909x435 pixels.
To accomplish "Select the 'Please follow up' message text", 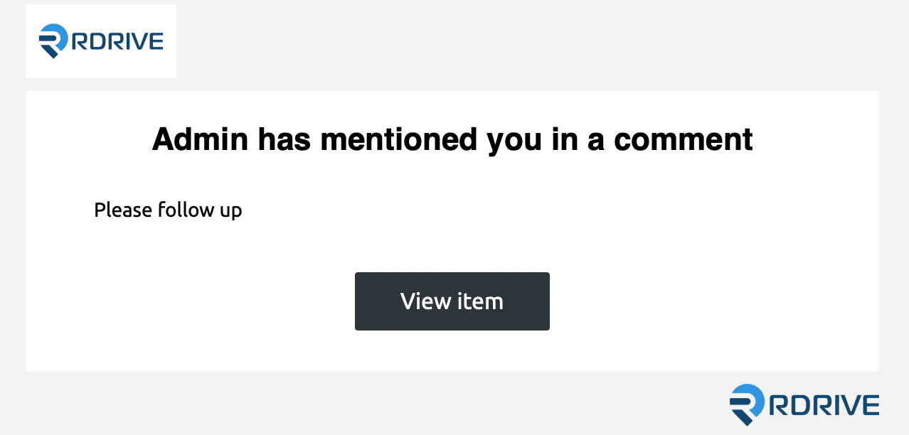I will click(x=168, y=210).
